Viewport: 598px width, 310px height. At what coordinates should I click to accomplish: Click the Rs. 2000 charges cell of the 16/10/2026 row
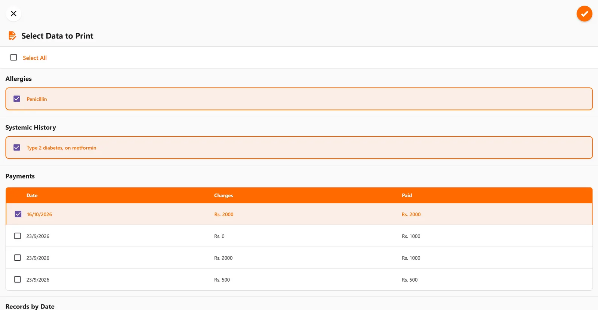click(224, 214)
